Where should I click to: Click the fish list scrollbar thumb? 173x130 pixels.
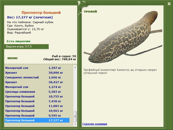tap(75, 116)
